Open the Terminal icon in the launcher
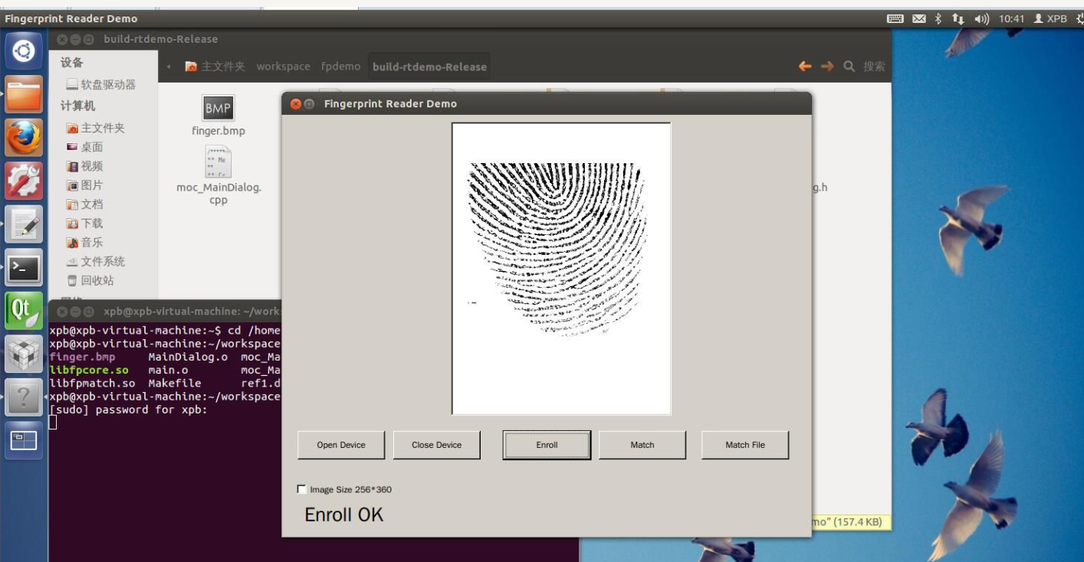The height and width of the screenshot is (562, 1084). point(24,269)
